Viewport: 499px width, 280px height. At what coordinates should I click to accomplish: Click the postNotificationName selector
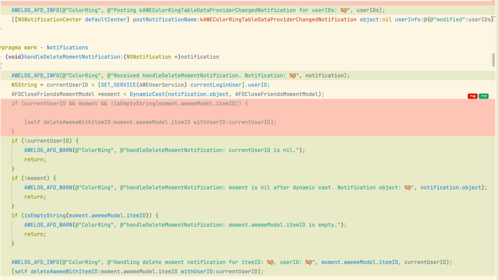pyautogui.click(x=165, y=19)
